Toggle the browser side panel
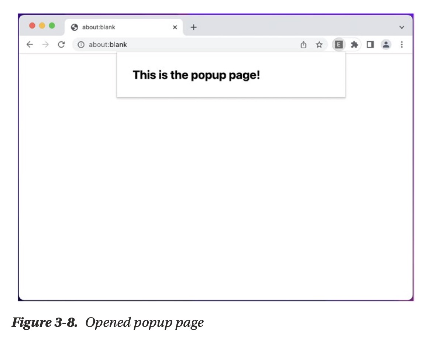 370,45
